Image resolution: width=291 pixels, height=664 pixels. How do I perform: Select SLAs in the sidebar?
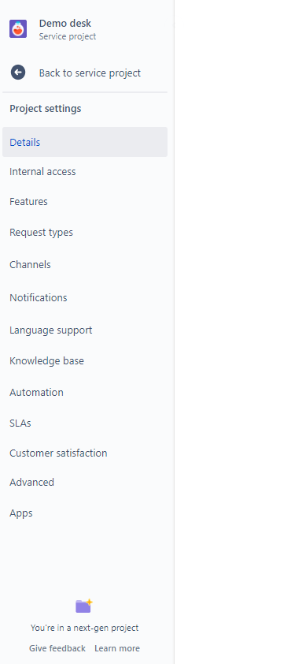tap(85, 423)
